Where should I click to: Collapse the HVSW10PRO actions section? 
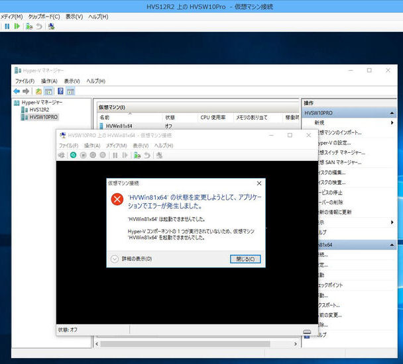[392, 113]
